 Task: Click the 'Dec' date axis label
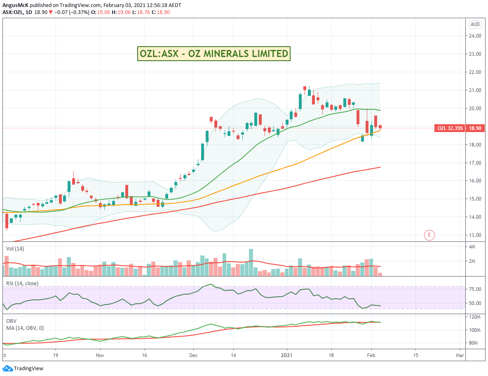(x=193, y=355)
